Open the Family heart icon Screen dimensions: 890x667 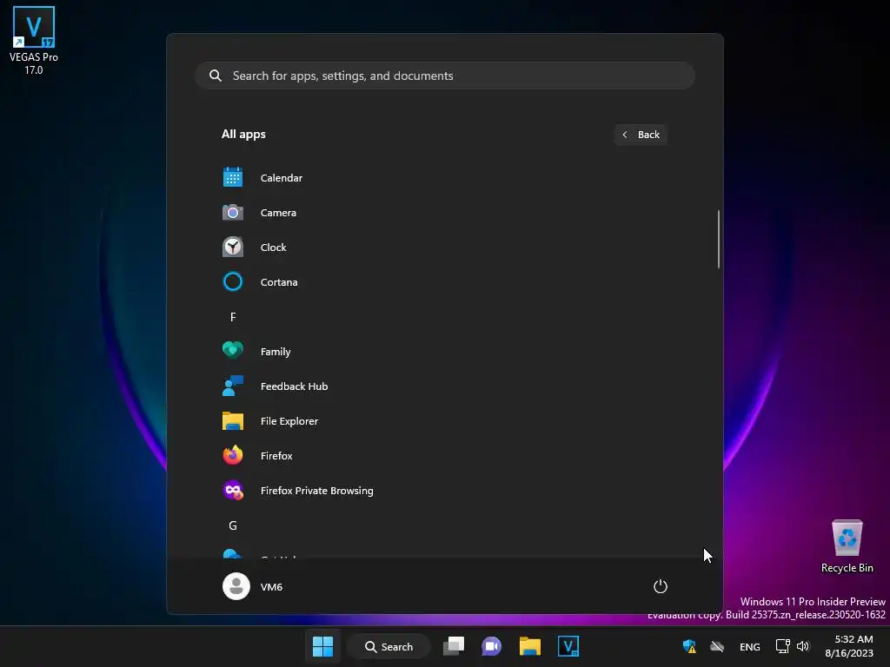233,351
